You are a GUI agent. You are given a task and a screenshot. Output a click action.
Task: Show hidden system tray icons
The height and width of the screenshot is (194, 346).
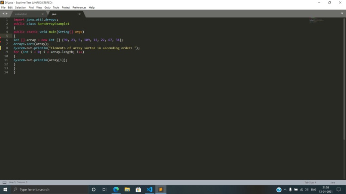click(285, 190)
